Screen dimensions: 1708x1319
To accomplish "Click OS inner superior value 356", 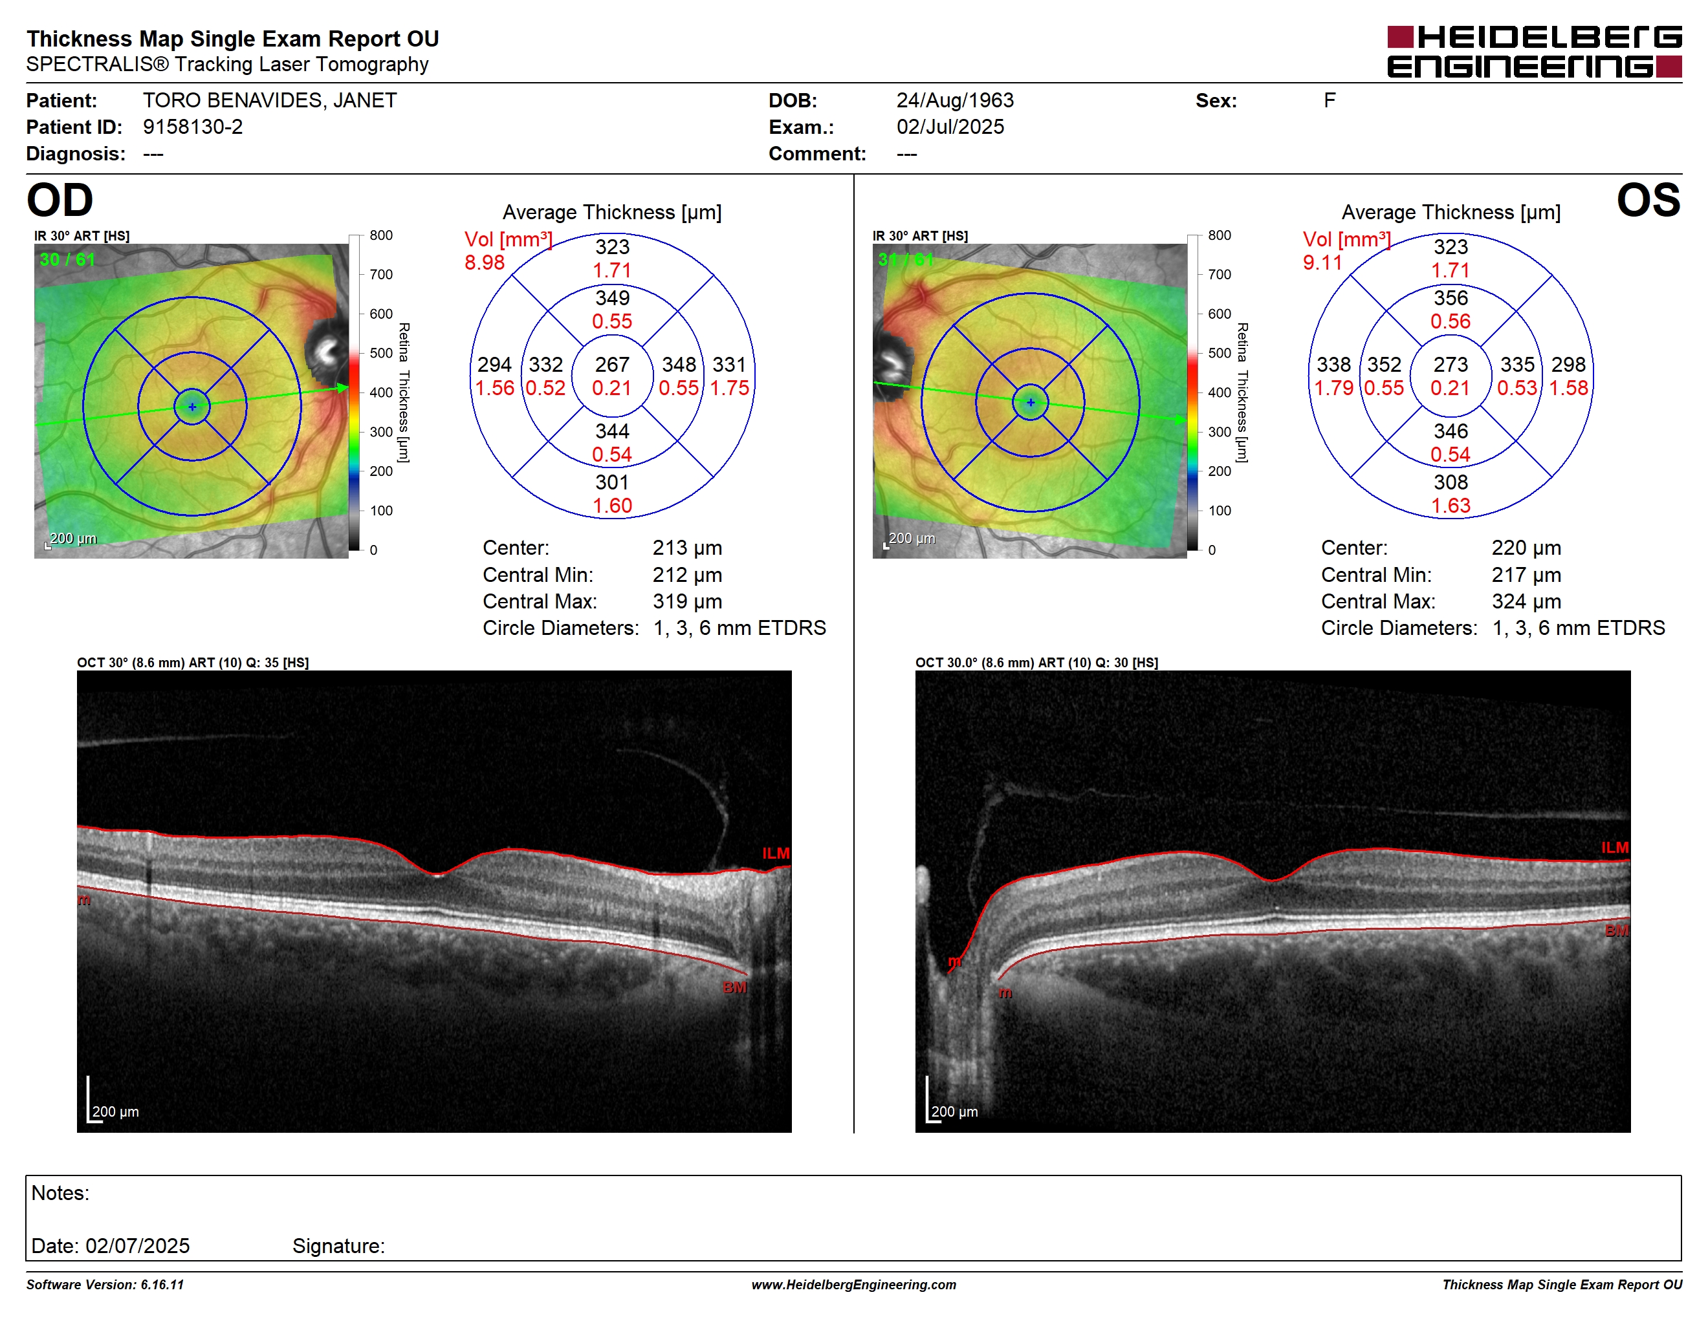I will tap(1450, 299).
